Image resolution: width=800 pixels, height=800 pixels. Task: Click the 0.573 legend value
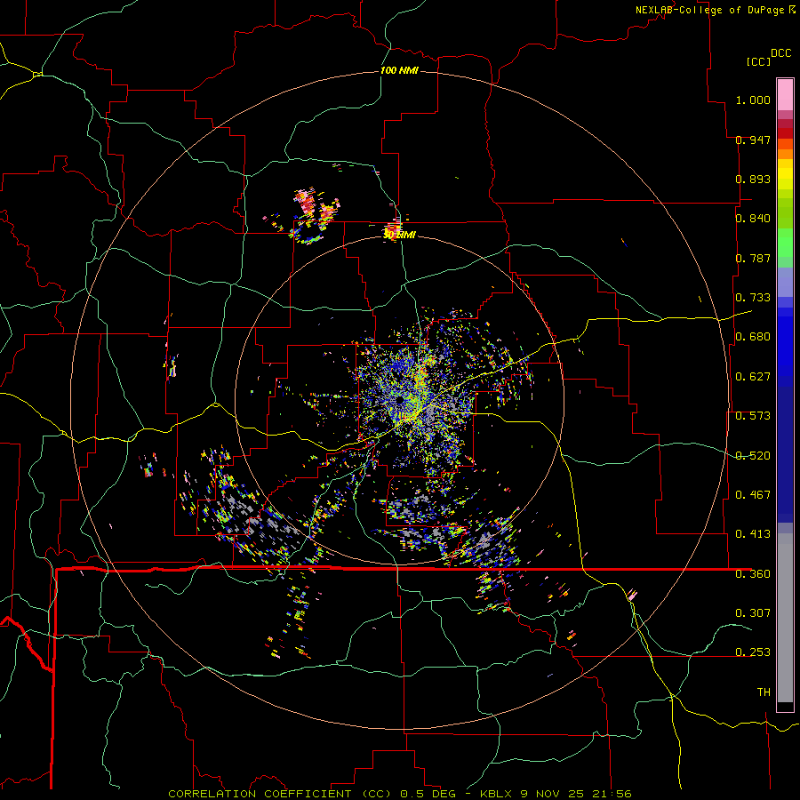click(753, 416)
